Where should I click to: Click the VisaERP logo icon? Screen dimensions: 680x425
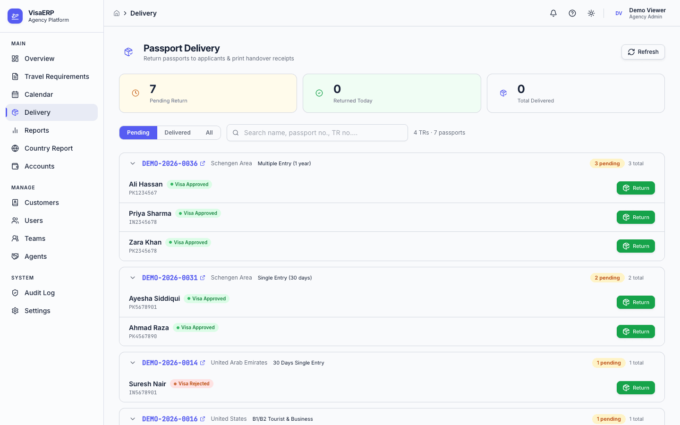point(15,16)
